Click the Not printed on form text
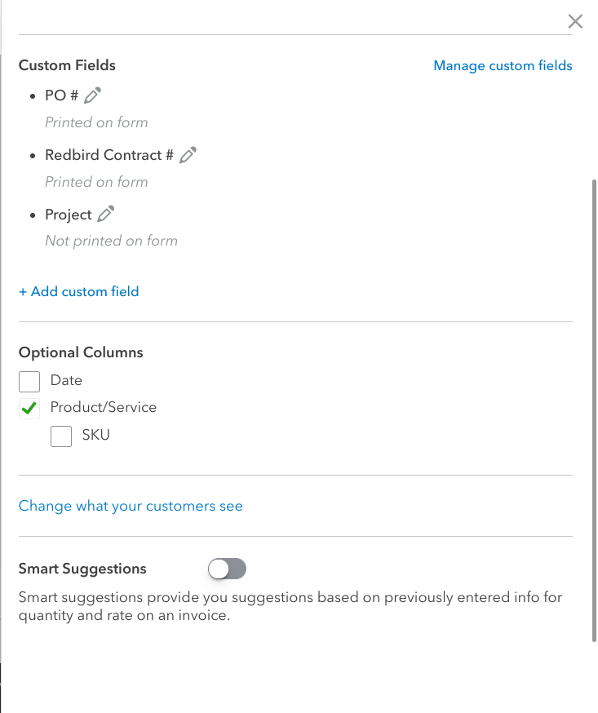 [111, 241]
